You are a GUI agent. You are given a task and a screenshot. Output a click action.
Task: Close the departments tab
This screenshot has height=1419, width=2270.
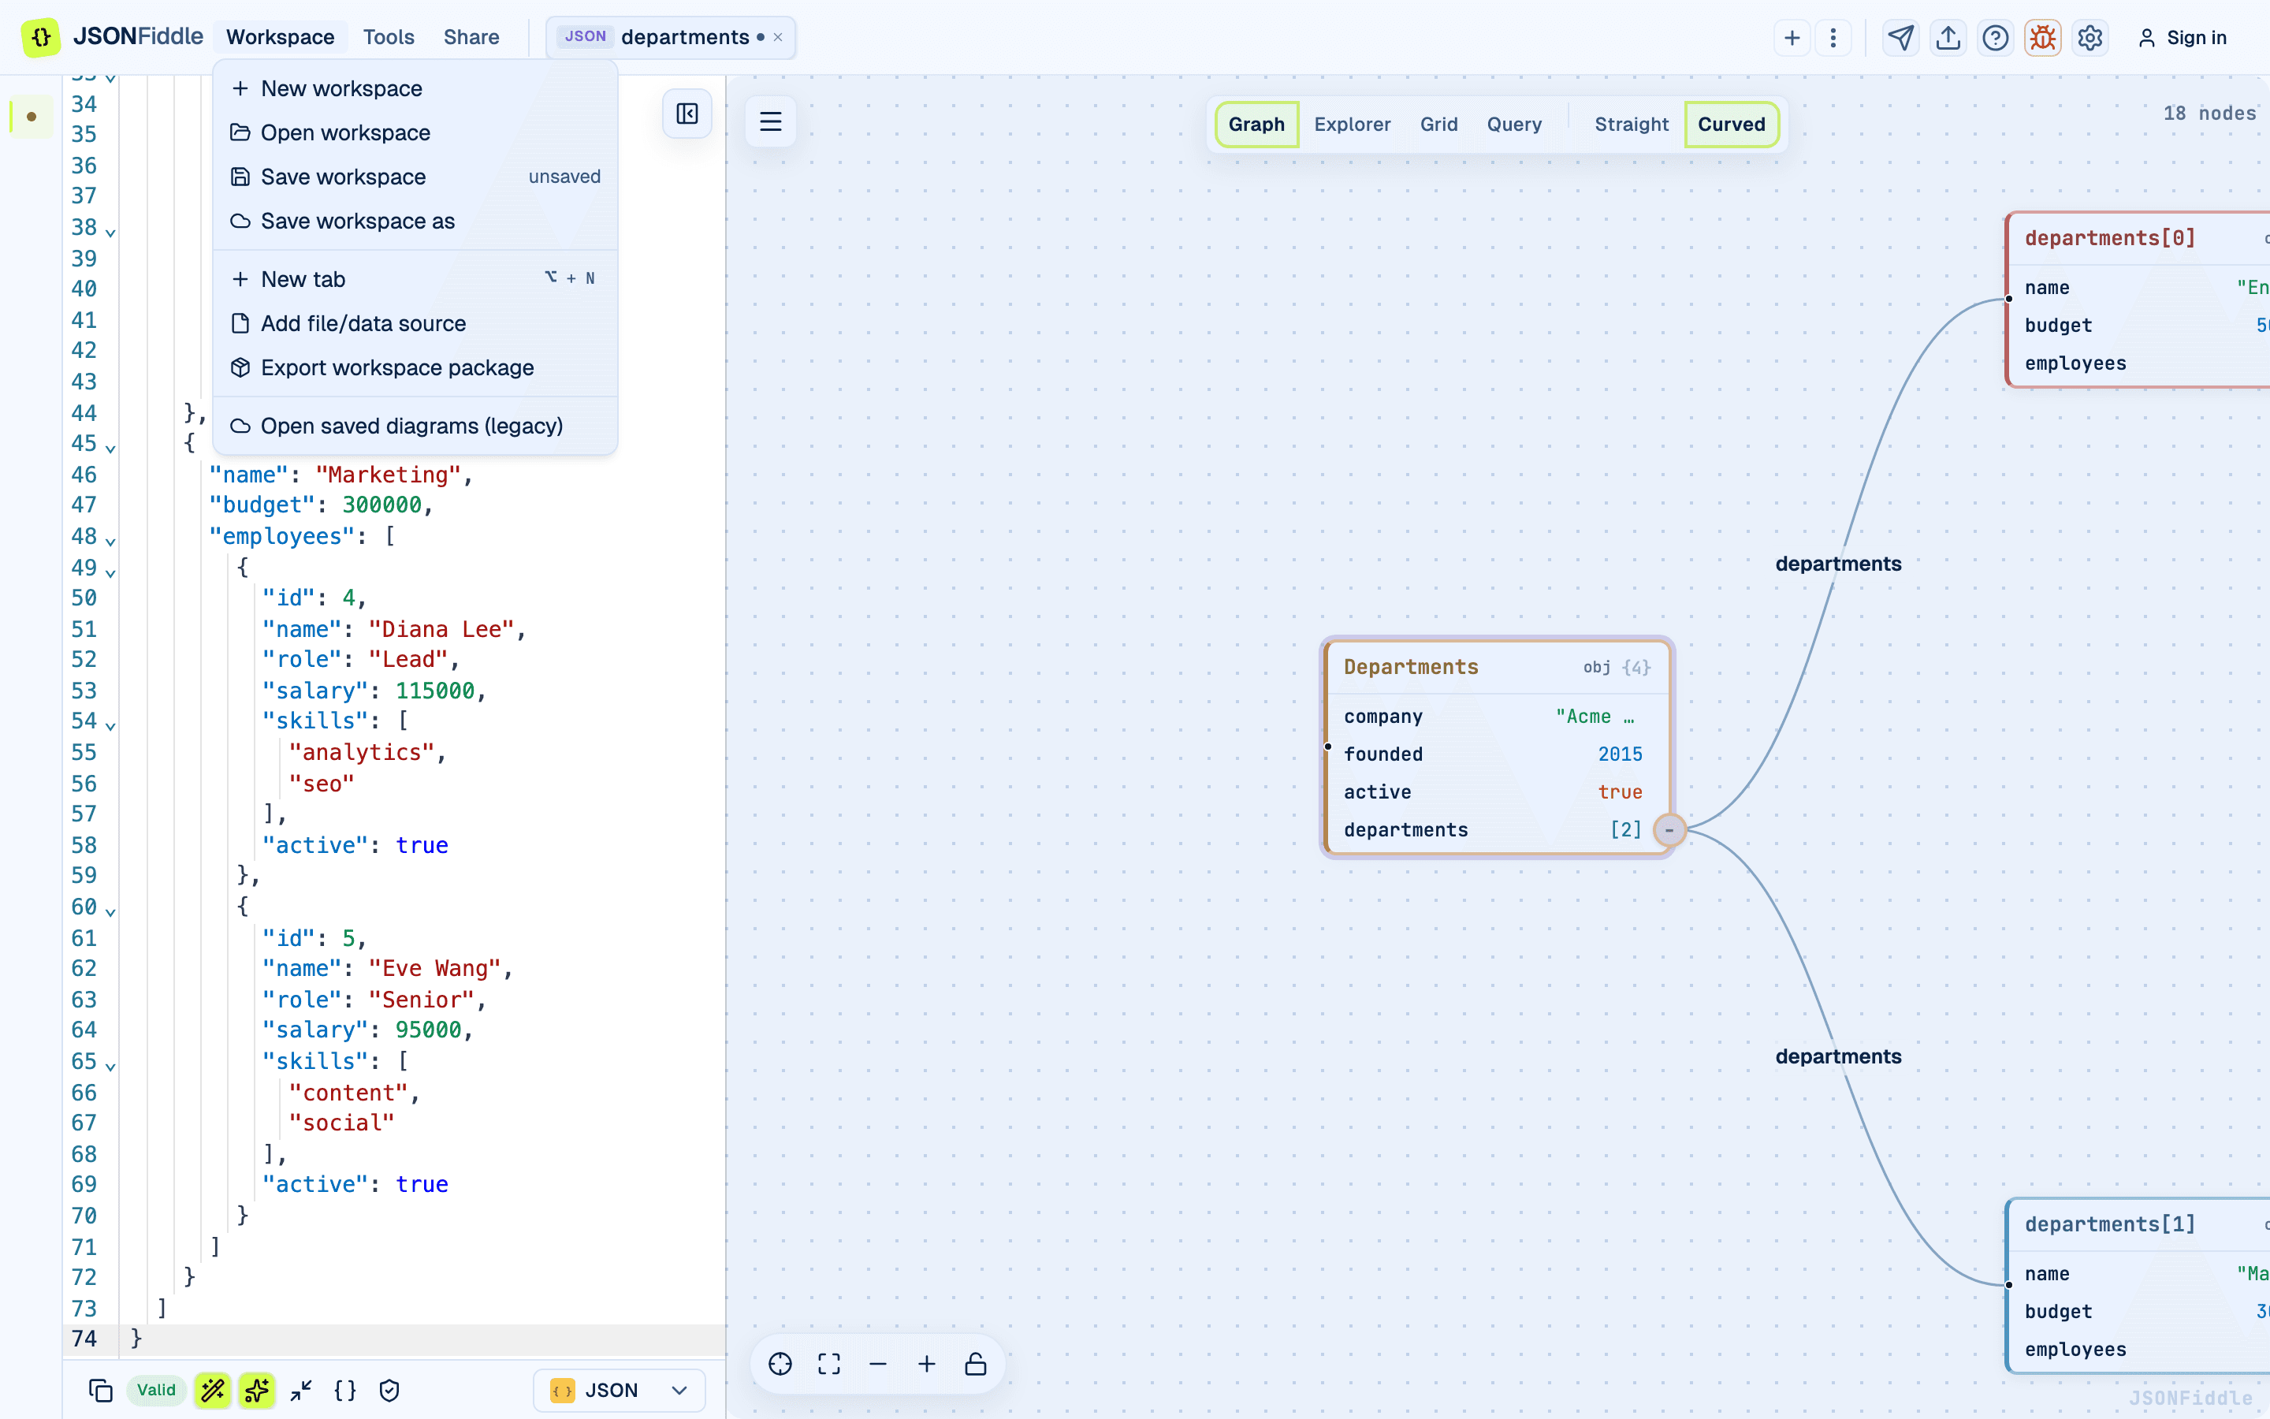pos(778,38)
